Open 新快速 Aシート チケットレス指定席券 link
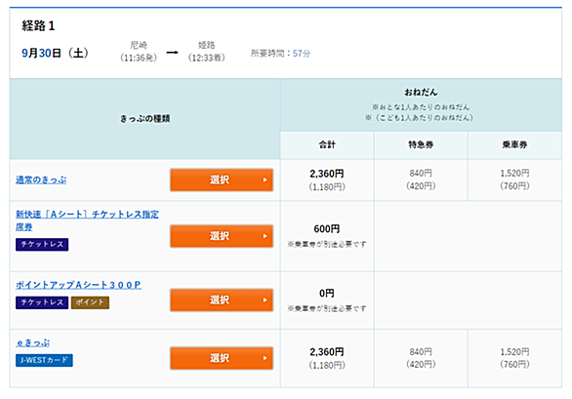572x399 pixels. [87, 220]
